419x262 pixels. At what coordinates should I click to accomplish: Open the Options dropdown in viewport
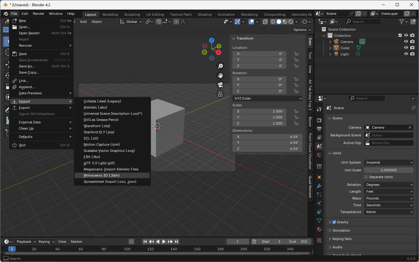pos(302,30)
